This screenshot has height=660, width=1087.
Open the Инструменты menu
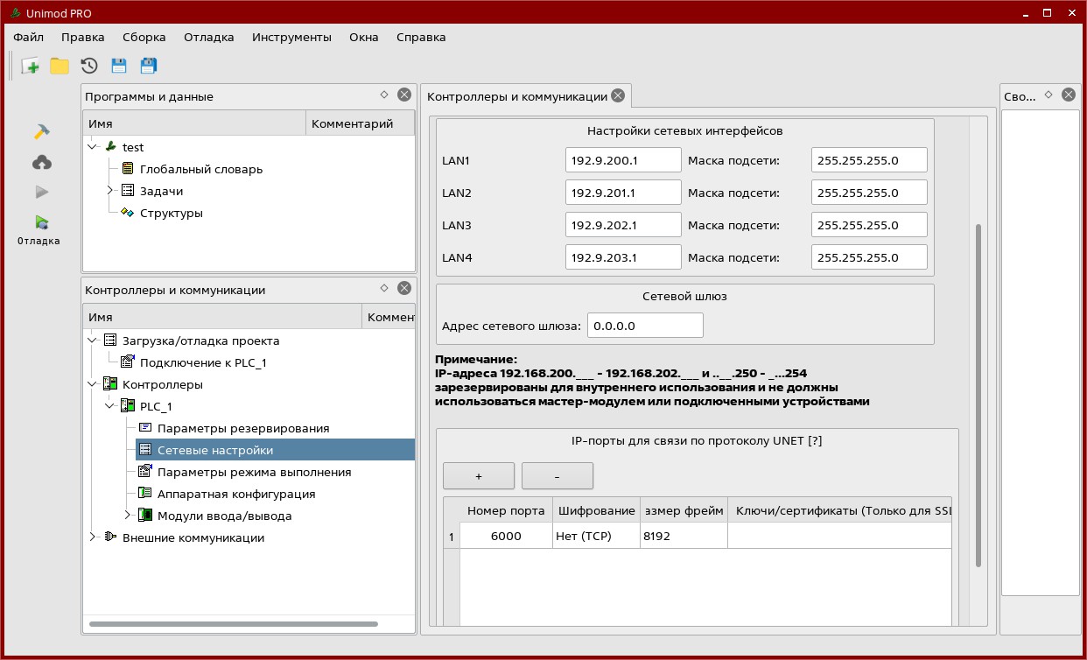[291, 37]
